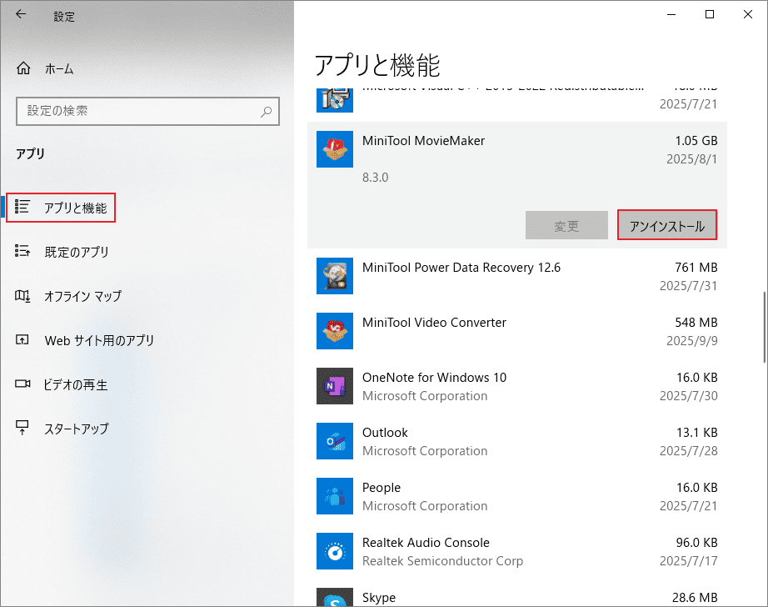The width and height of the screenshot is (768, 607).
Task: Select the MiniTool Video Converter entry
Action: point(517,331)
